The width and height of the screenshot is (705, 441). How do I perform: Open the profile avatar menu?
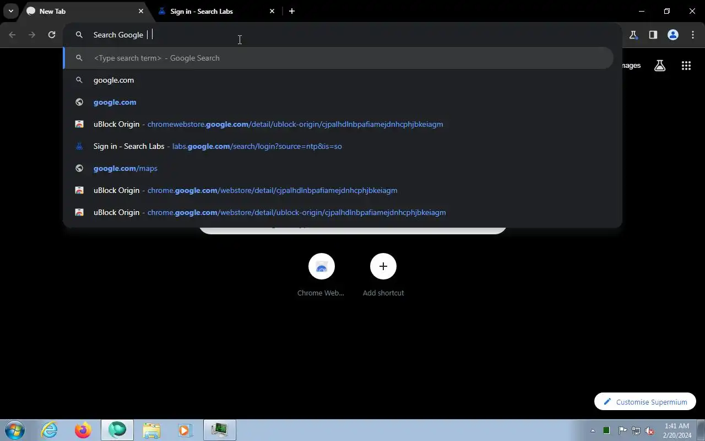[x=673, y=35]
